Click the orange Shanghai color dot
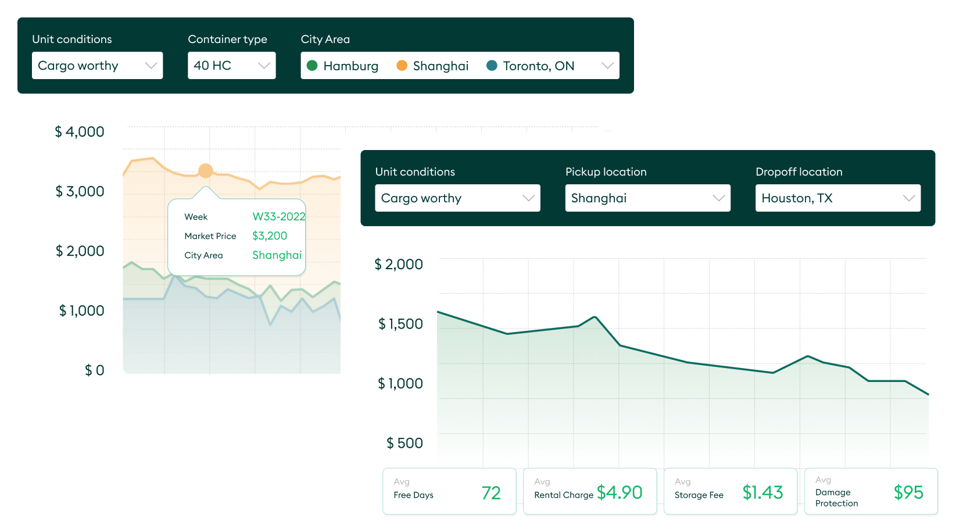 pos(402,66)
